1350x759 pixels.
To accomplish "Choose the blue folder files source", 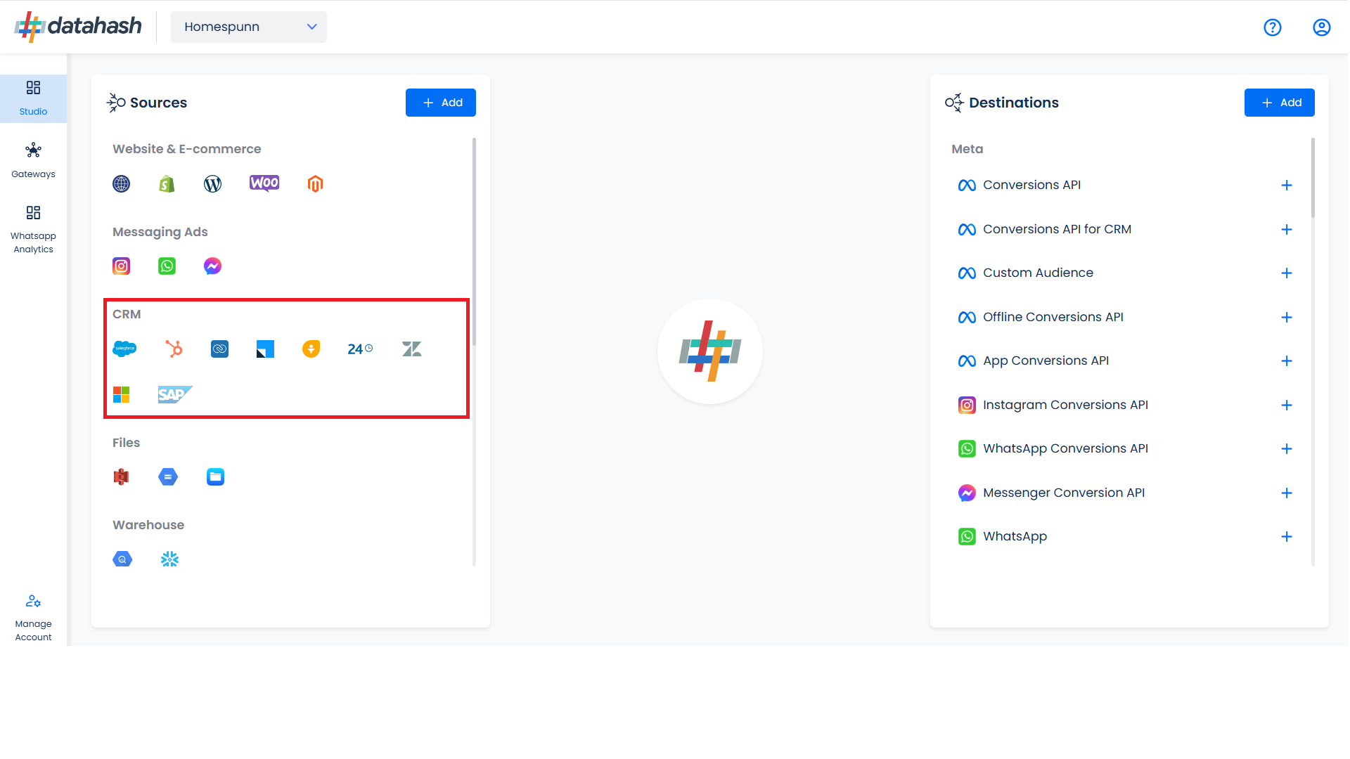I will coord(215,477).
